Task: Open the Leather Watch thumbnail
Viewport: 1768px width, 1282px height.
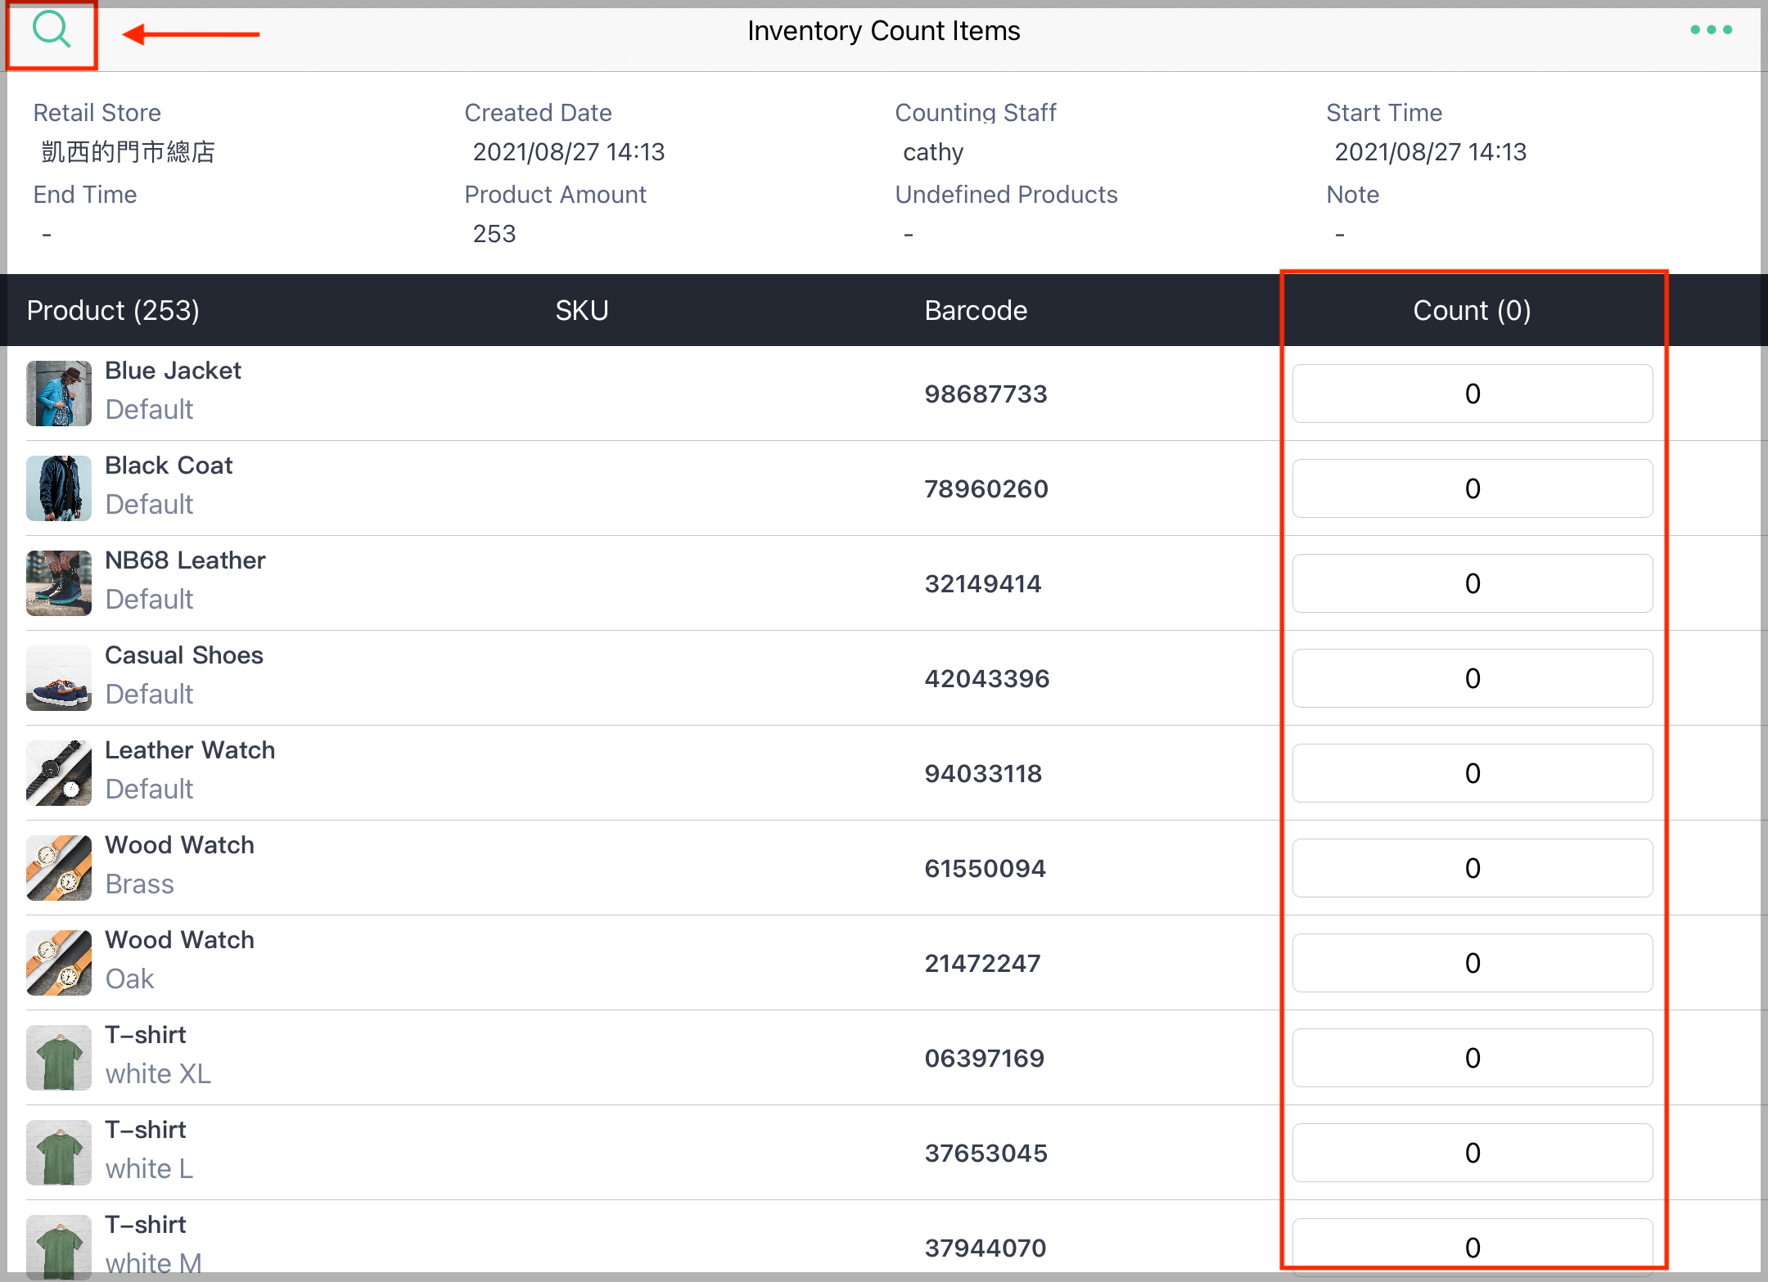Action: pos(58,773)
